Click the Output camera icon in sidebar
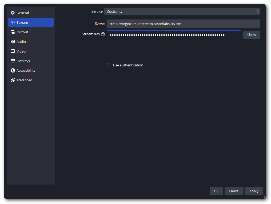Screen dimensions: 271x204 click(13, 32)
